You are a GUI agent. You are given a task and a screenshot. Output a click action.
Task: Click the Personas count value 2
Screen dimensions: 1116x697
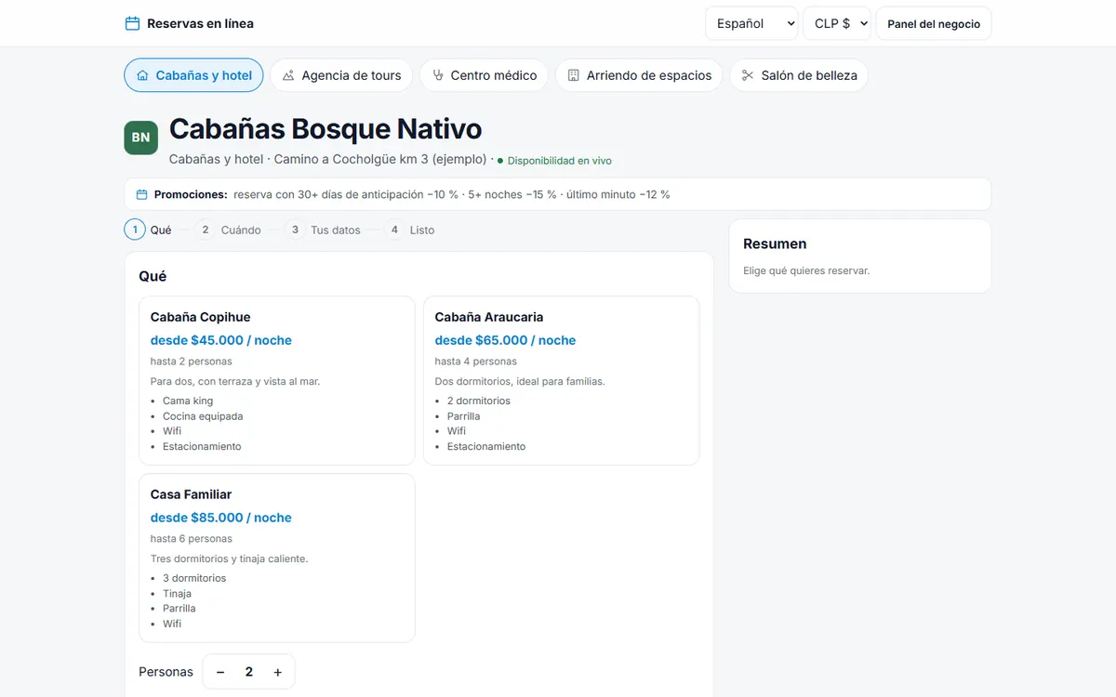[248, 672]
